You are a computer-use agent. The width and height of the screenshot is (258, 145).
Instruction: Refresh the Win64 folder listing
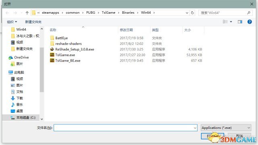coord(192,13)
